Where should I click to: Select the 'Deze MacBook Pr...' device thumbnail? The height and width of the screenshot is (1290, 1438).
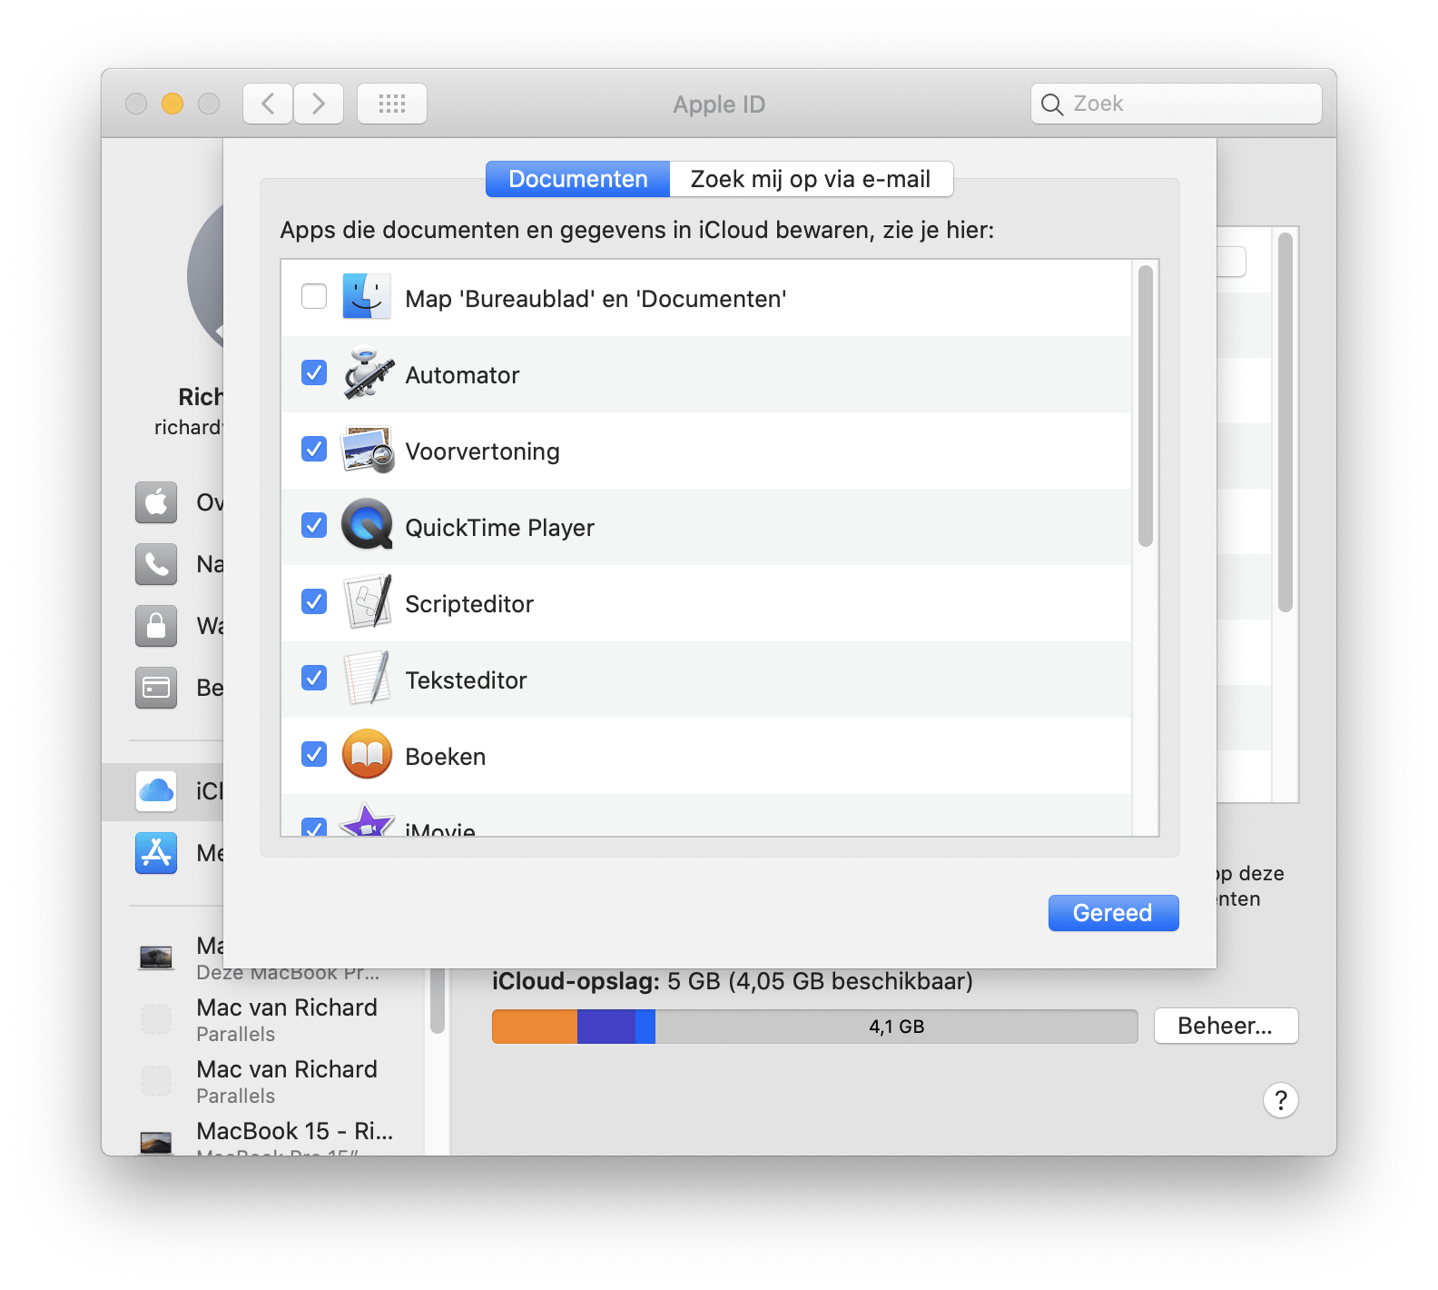click(x=156, y=958)
